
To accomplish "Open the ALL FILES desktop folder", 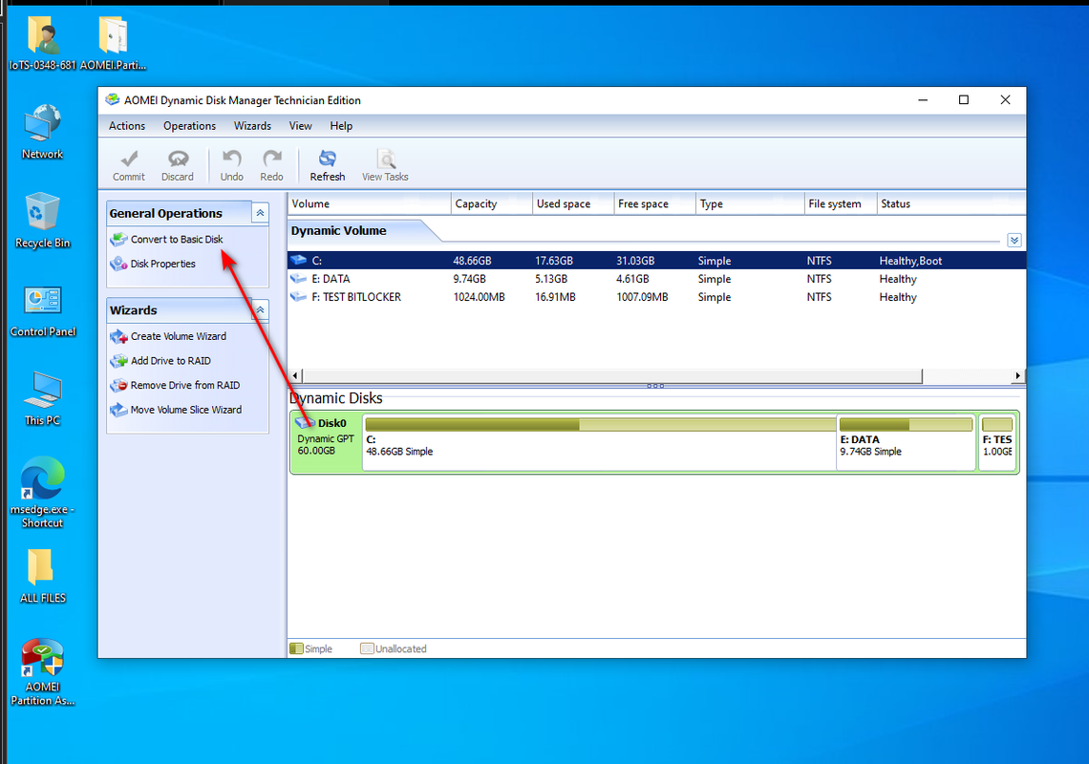I will point(42,577).
